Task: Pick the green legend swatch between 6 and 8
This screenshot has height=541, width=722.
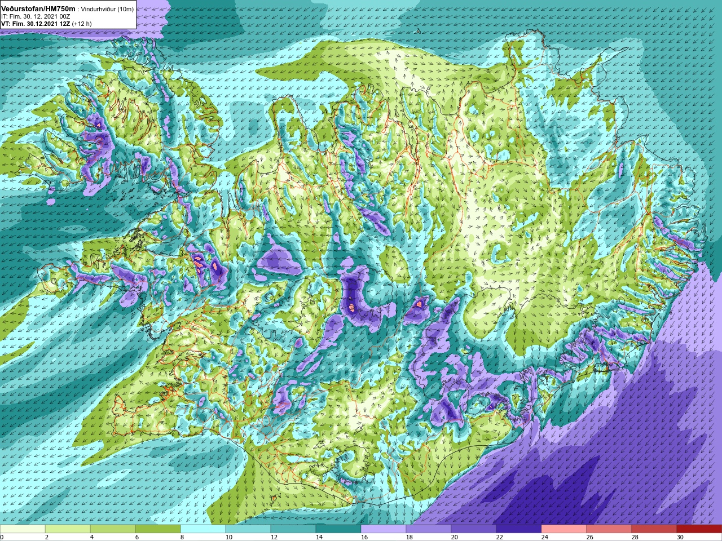Action: [158, 529]
